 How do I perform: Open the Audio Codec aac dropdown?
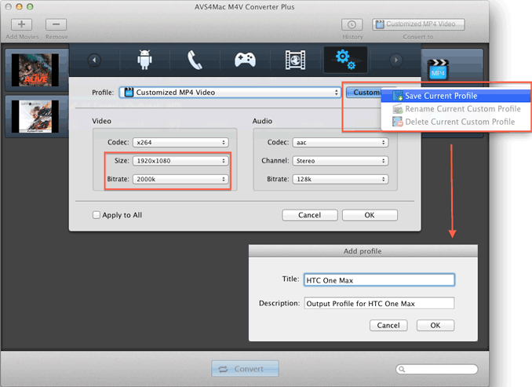tap(341, 142)
